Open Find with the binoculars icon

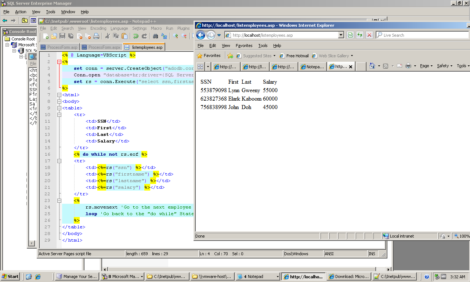pos(155,36)
